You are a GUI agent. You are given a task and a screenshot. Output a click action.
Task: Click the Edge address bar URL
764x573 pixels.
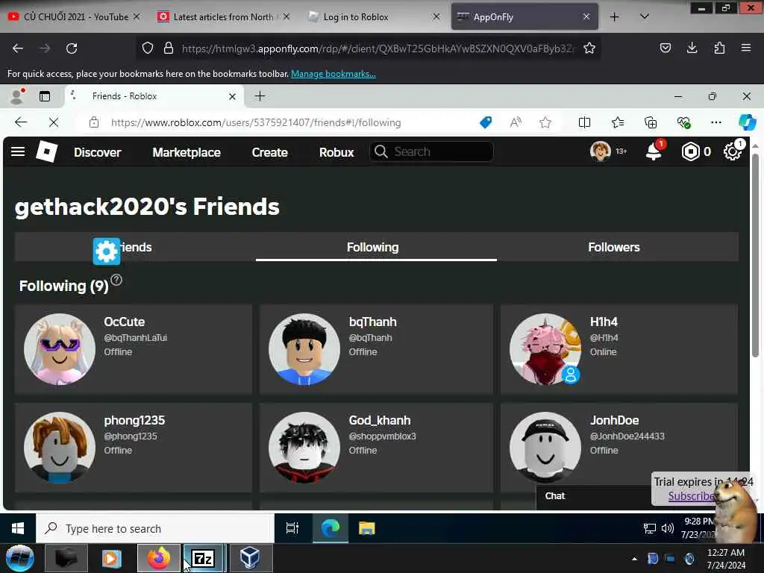[256, 122]
